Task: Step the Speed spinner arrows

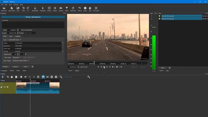Action: [18, 30]
